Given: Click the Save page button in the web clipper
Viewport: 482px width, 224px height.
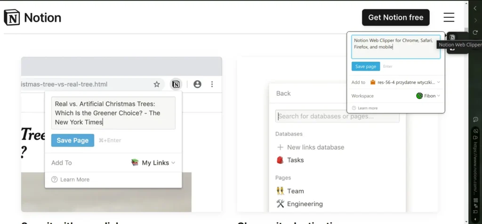Looking at the screenshot, I should coord(366,66).
